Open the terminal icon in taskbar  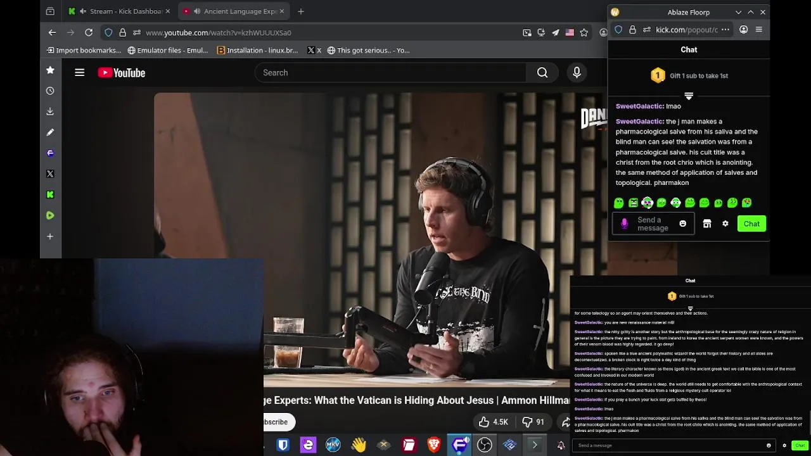coord(535,445)
